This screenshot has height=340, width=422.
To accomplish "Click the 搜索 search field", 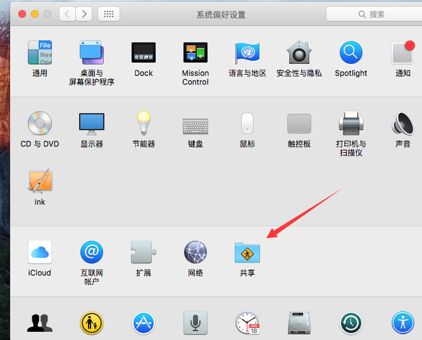I will [374, 14].
